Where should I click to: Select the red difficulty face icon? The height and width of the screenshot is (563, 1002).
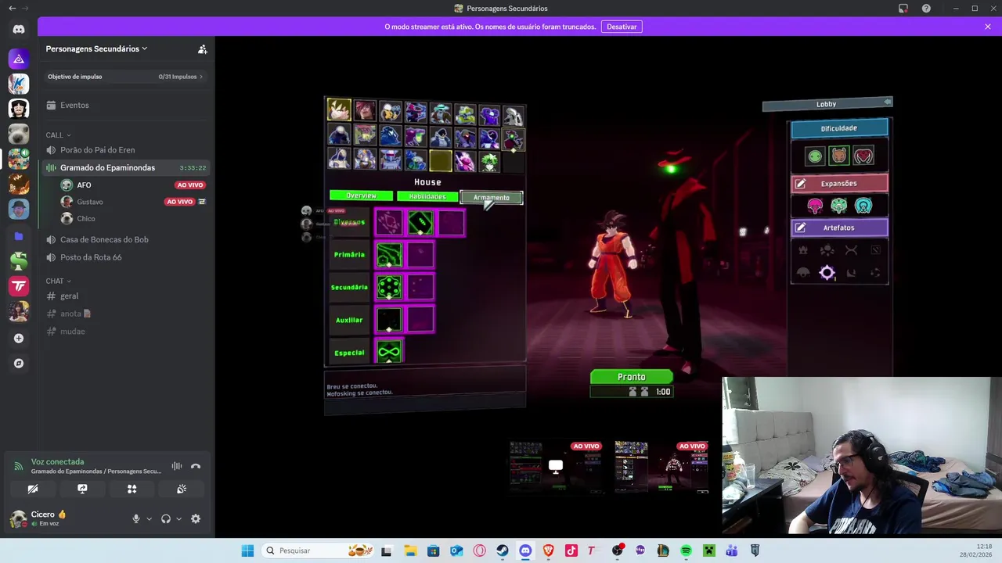(863, 156)
